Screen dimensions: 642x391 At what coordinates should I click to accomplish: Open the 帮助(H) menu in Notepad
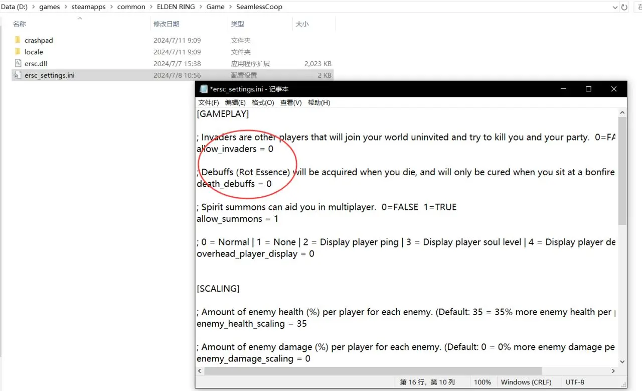point(319,102)
